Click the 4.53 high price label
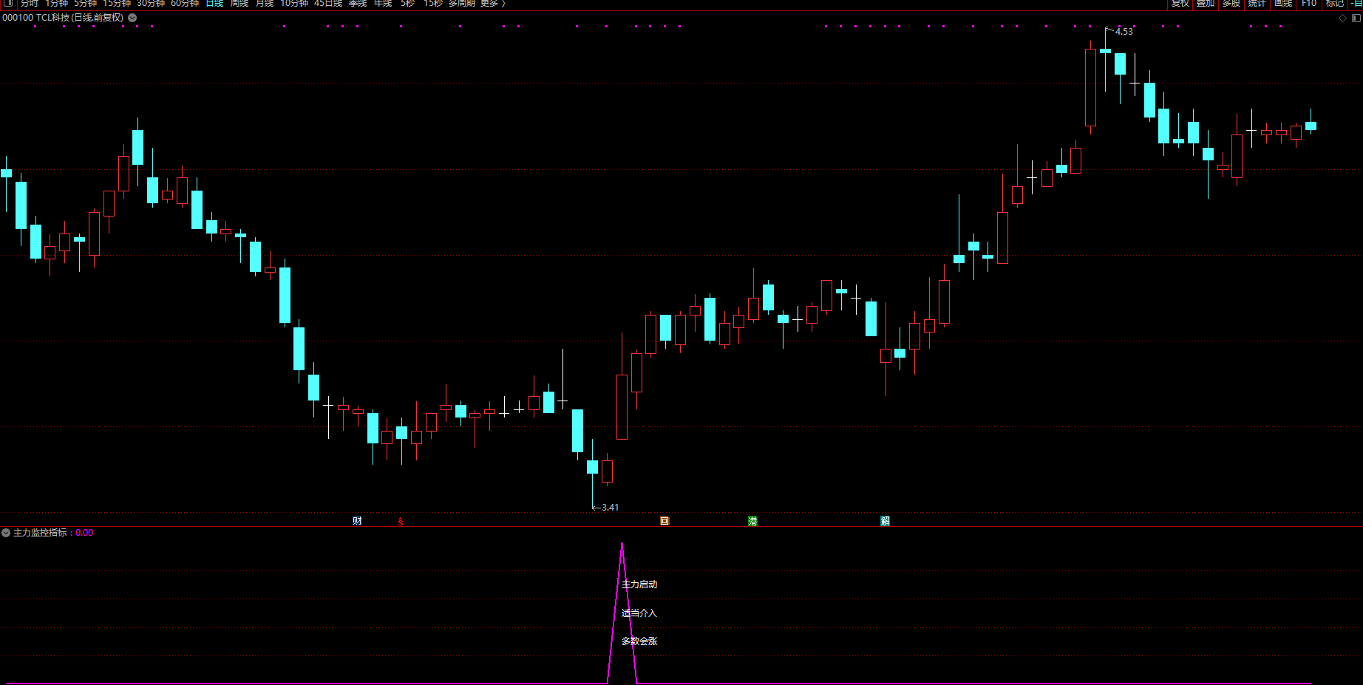Screen dimensions: 1363x685 point(1124,32)
